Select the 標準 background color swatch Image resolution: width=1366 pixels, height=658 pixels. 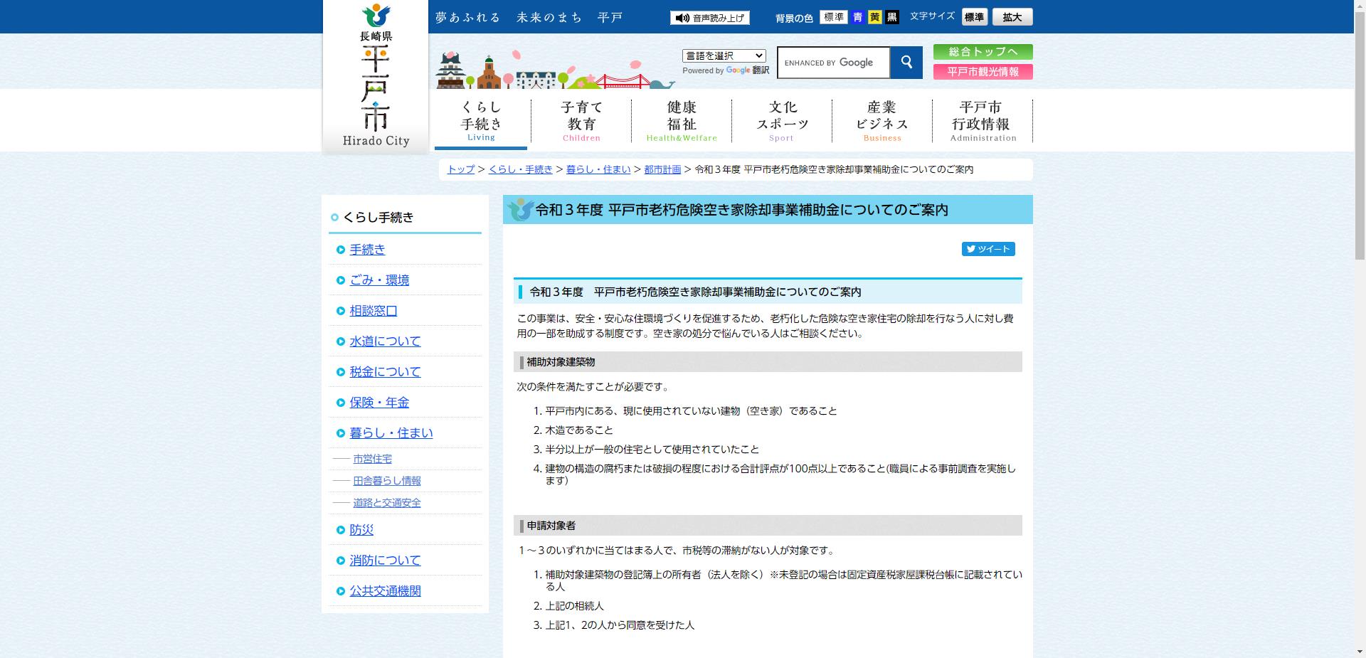(834, 16)
